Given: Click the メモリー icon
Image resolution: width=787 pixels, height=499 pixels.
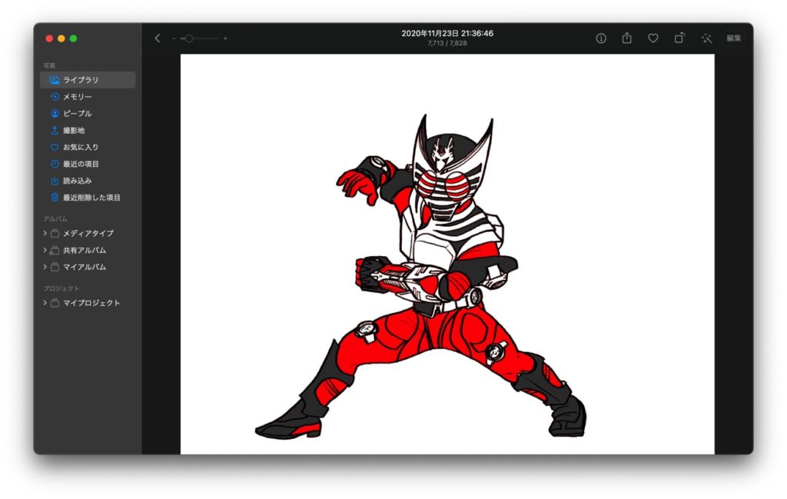Looking at the screenshot, I should tap(55, 96).
